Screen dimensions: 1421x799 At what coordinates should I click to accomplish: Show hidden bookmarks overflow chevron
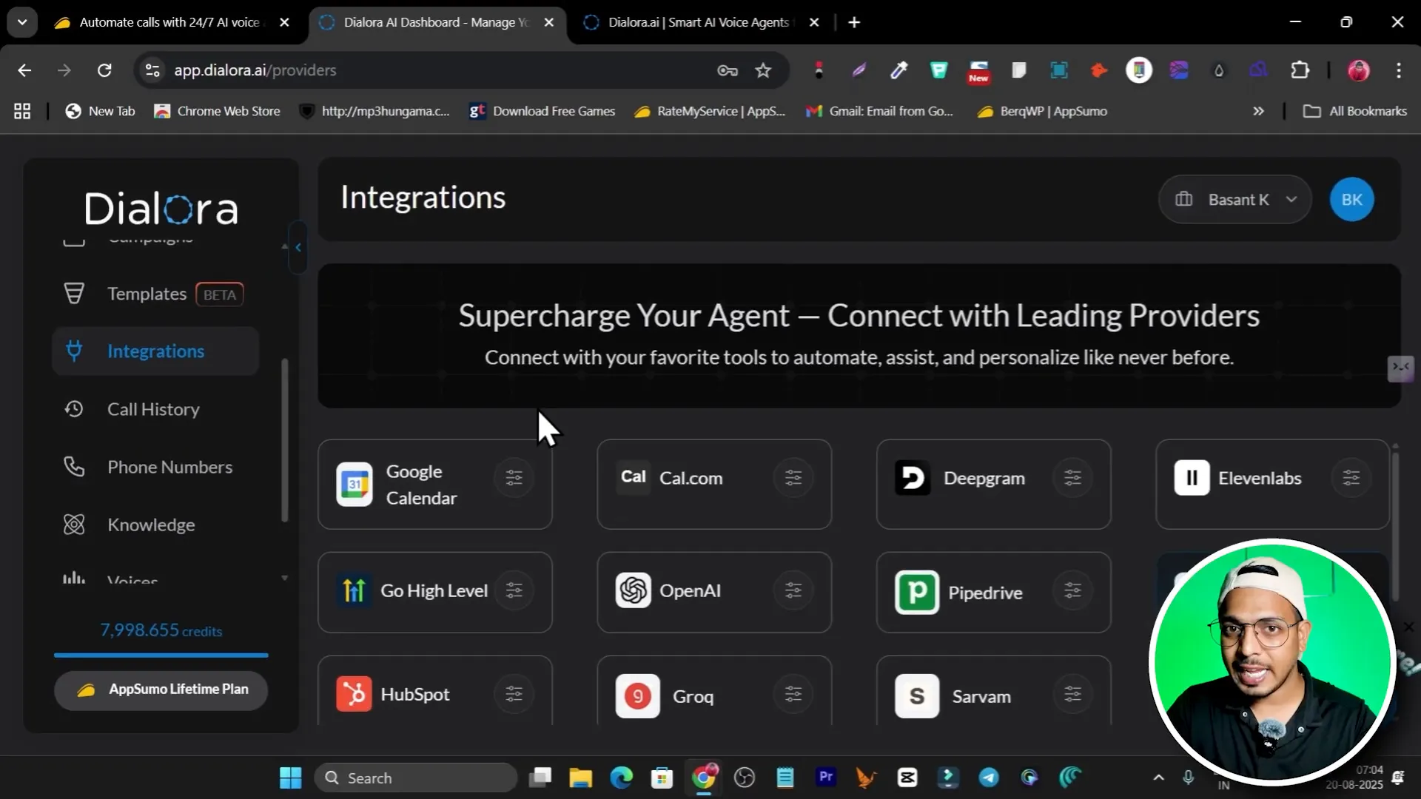(x=1258, y=111)
